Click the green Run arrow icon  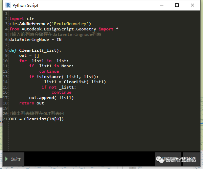tap(7, 159)
